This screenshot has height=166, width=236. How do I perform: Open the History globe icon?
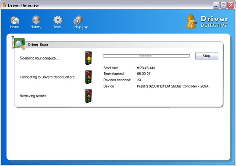[36, 20]
